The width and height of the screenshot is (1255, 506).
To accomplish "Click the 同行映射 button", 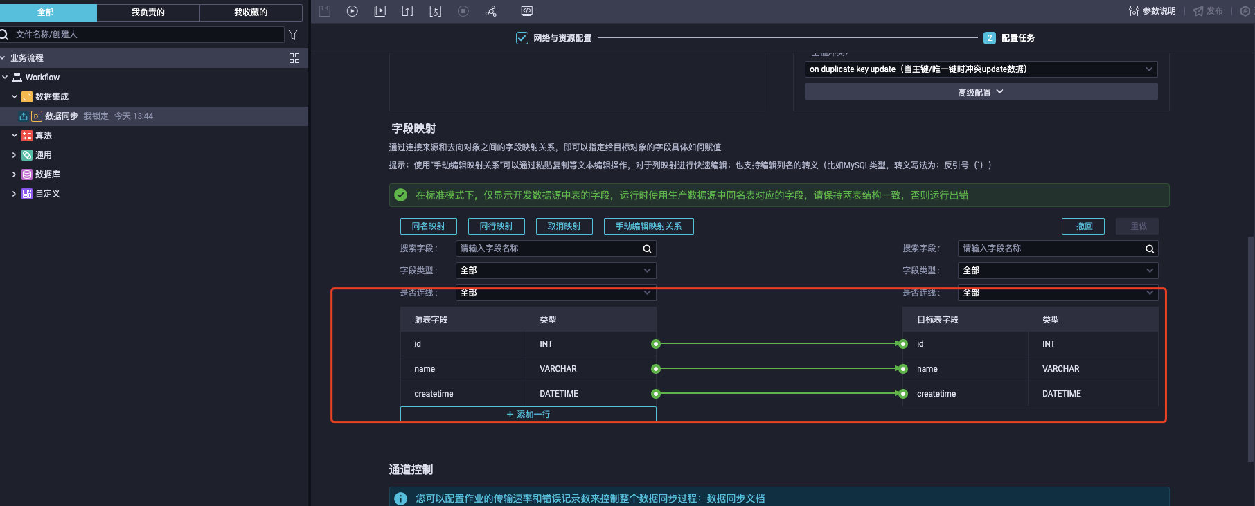I will tap(497, 226).
